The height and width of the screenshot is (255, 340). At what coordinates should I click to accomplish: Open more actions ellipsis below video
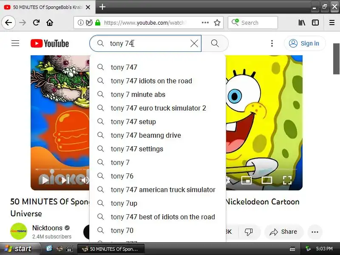314,232
